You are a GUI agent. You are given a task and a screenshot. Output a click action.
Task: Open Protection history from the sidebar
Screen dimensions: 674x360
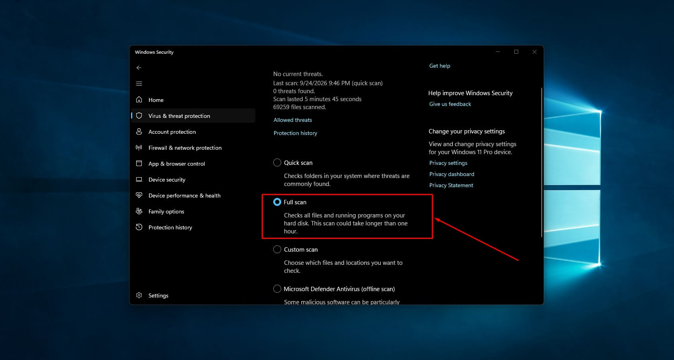point(193,227)
